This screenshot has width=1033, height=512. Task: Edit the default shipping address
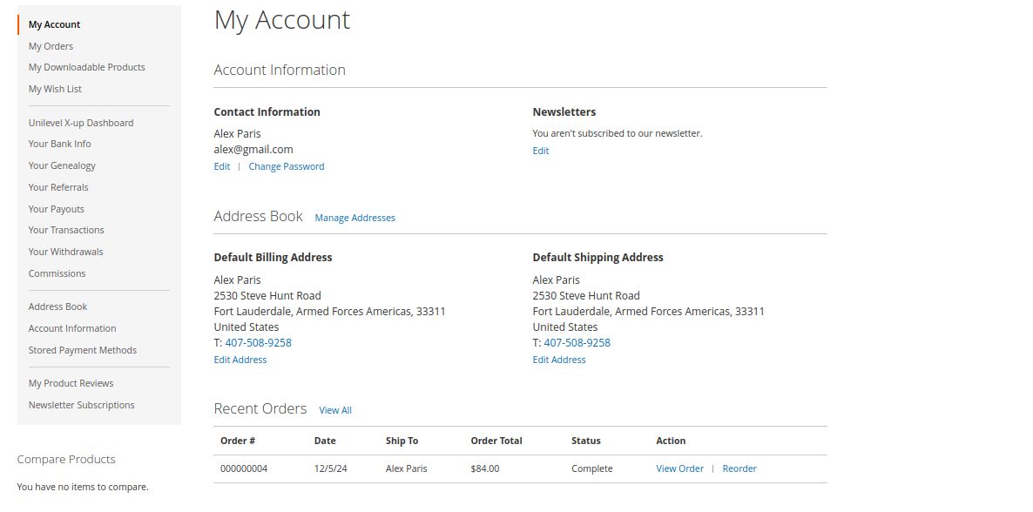pos(559,360)
